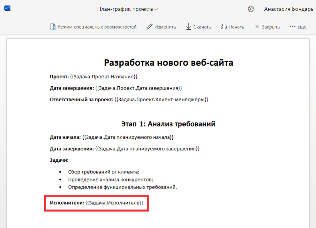316x228 pixels.
Task: Click the Задачи: label
Action: (59, 160)
